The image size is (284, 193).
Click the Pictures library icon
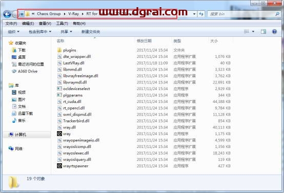[14, 99]
